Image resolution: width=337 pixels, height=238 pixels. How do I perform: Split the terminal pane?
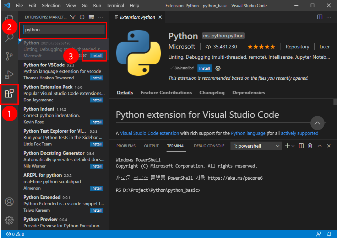(301, 146)
